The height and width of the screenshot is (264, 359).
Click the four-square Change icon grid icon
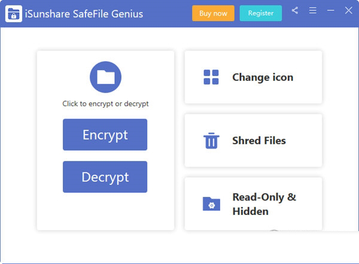tap(211, 77)
